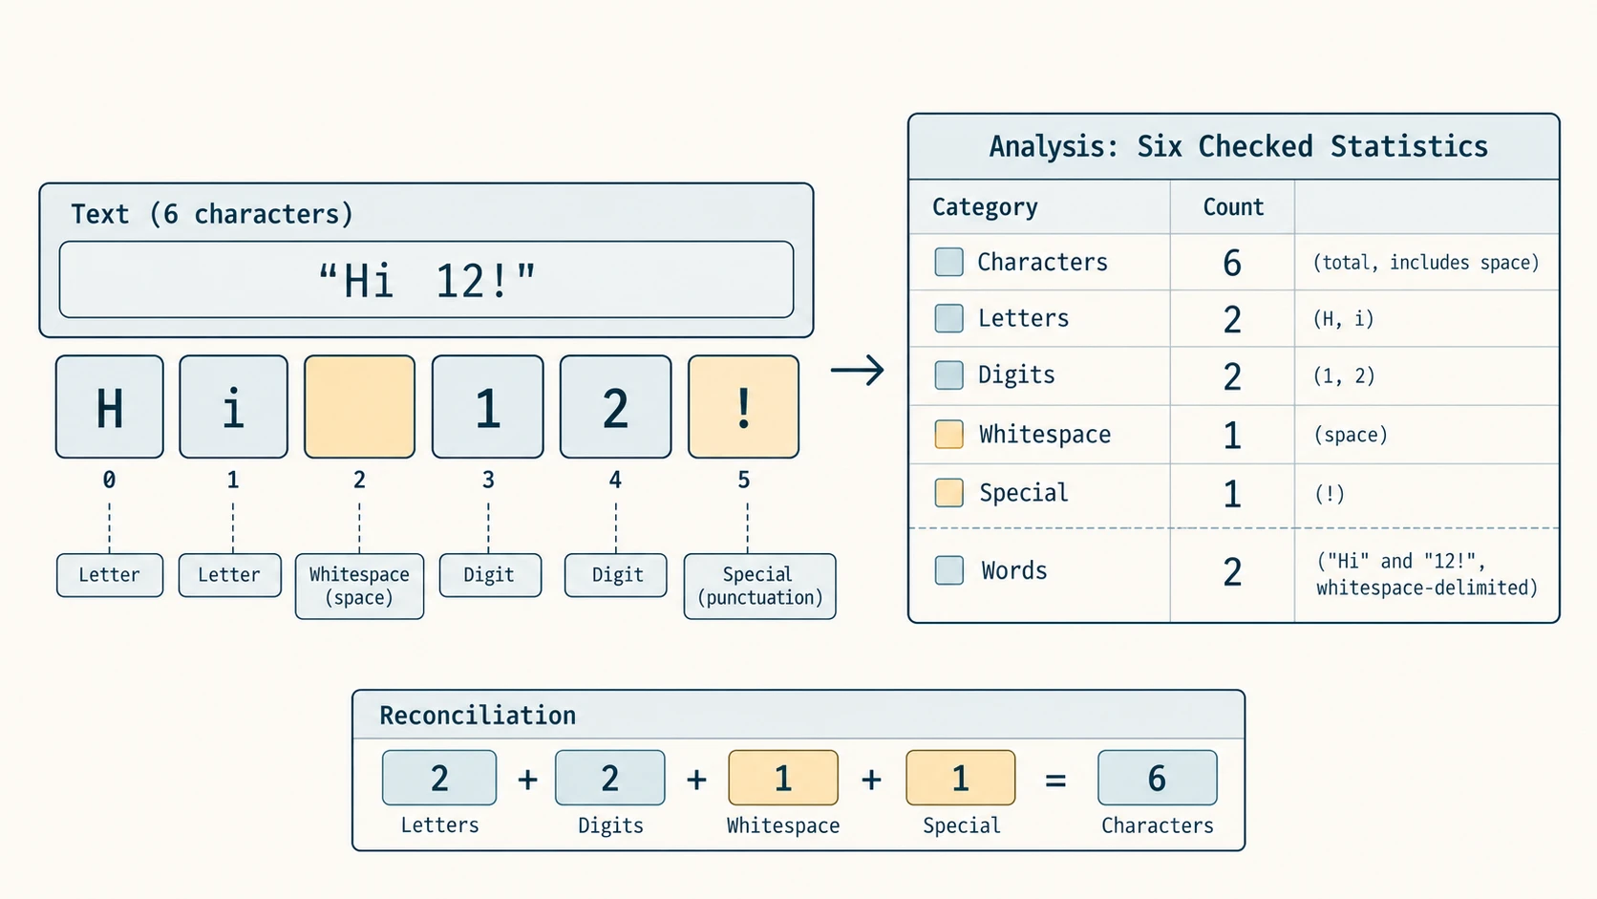The width and height of the screenshot is (1597, 899).
Task: Select the character tile showing 2
Action: [x=615, y=407]
